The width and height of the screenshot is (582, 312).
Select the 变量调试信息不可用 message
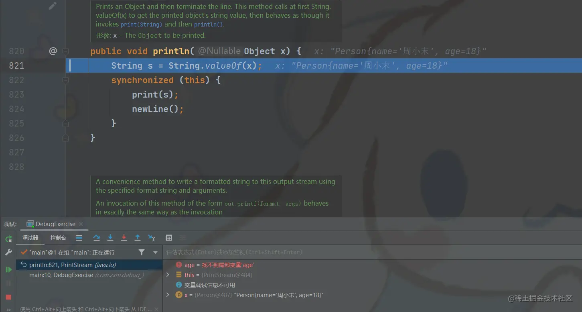coord(209,285)
